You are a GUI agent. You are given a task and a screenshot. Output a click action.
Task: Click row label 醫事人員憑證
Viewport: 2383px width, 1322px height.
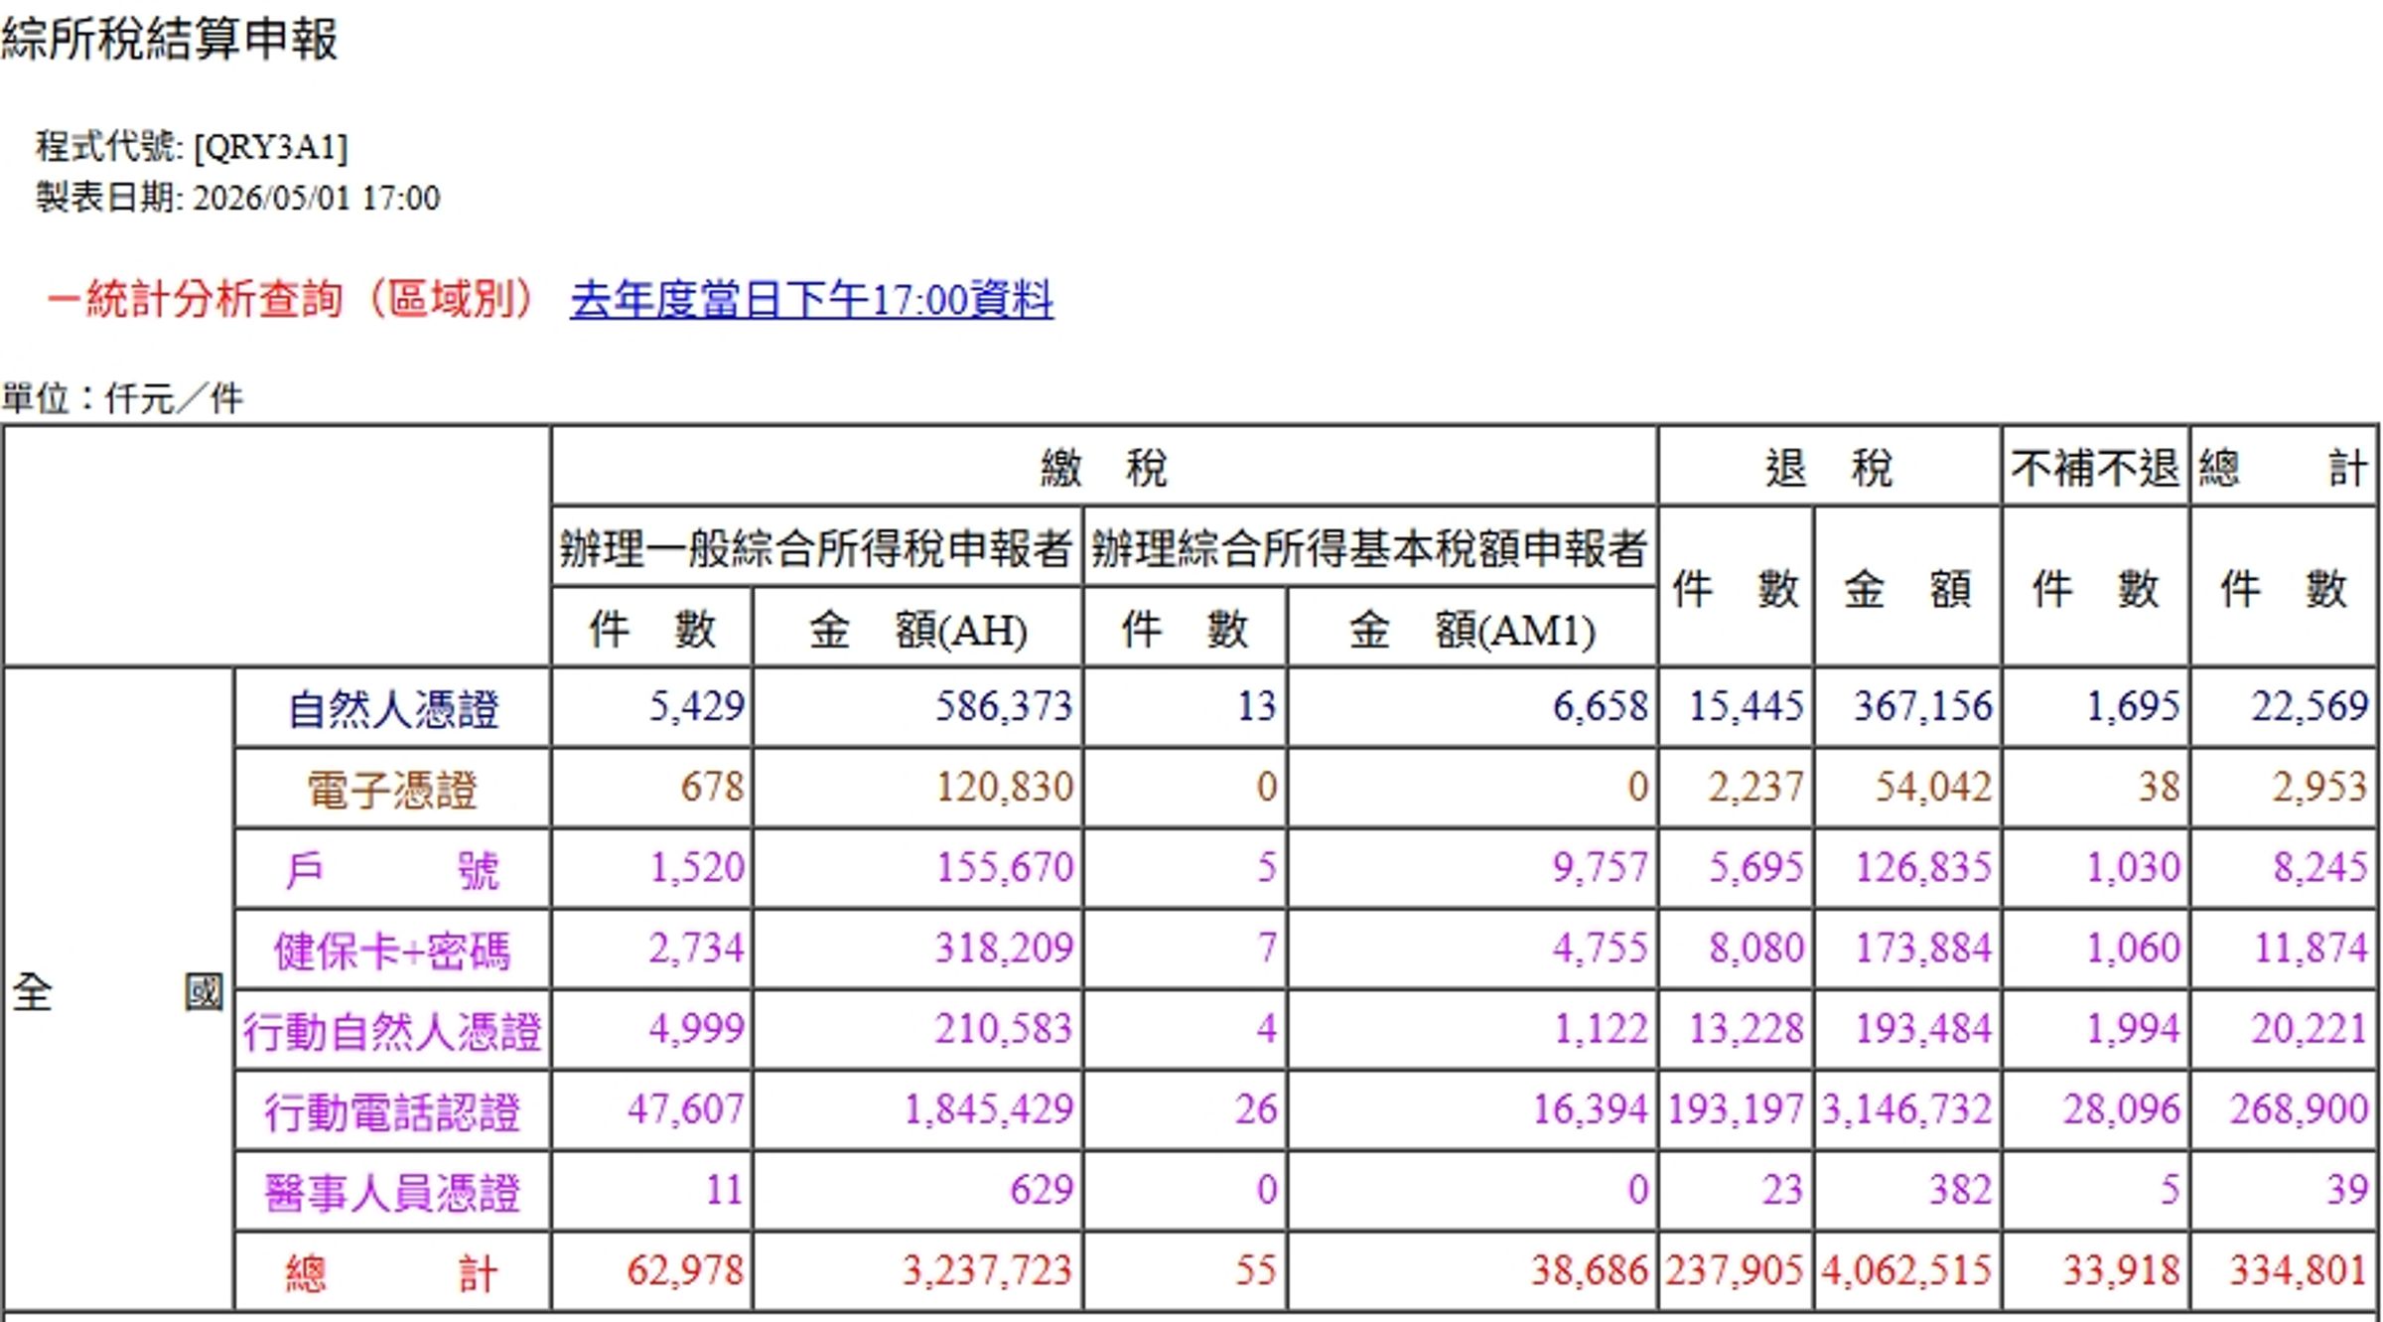(x=392, y=1192)
